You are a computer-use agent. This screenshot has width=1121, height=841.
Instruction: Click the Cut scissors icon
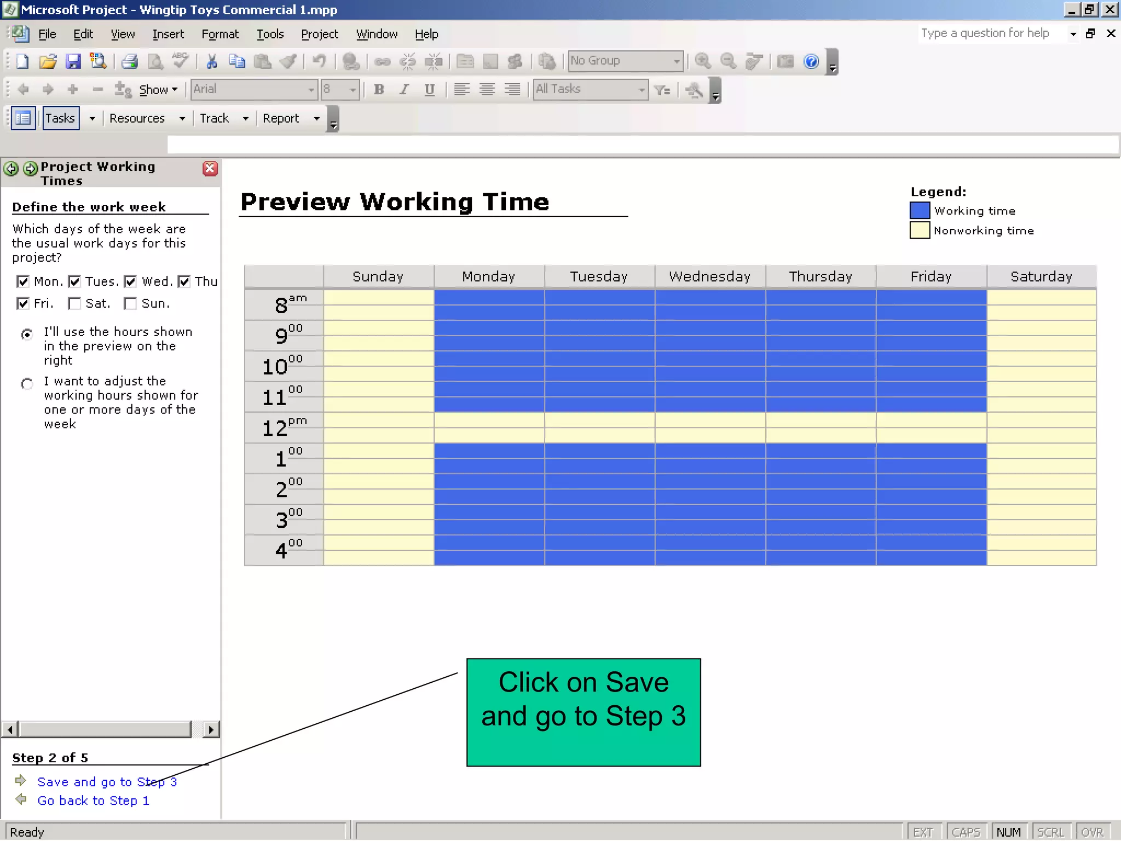click(212, 61)
